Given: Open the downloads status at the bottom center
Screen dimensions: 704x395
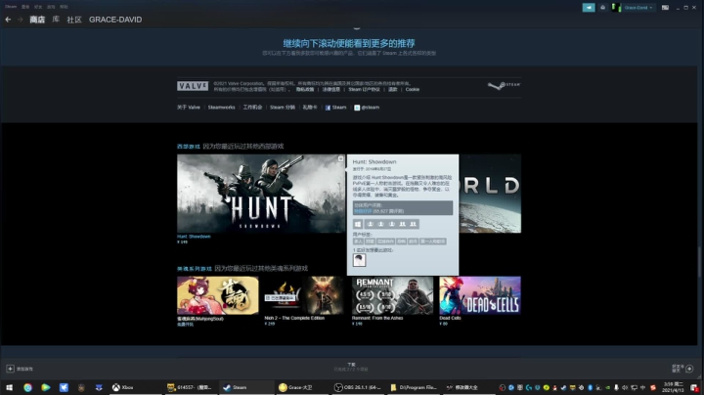Looking at the screenshot, I should 351,367.
